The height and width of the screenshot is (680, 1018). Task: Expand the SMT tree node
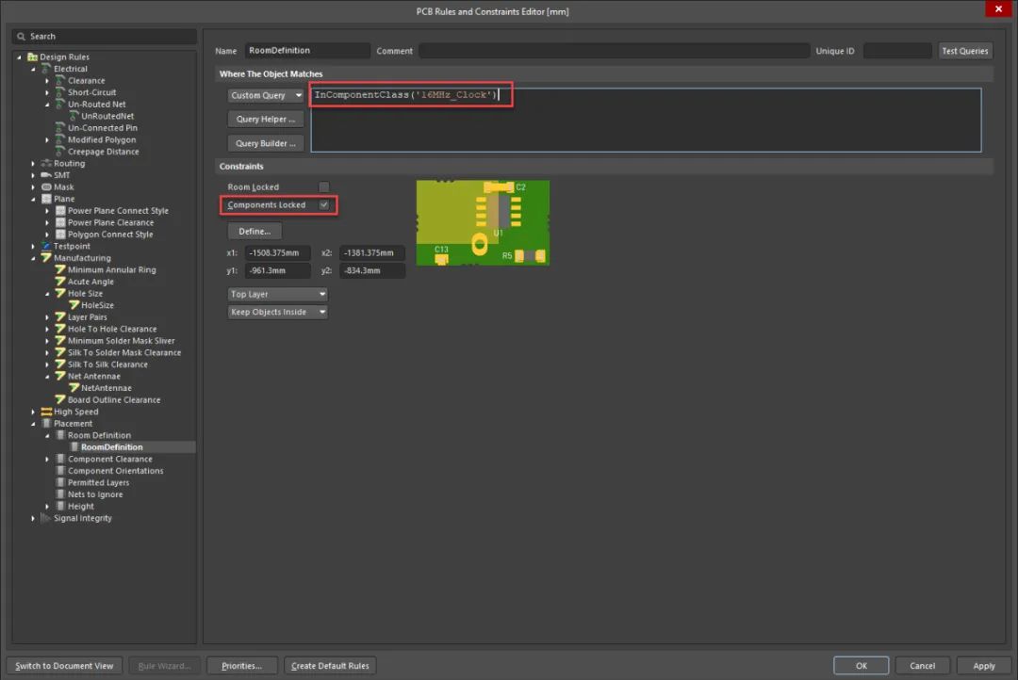coord(33,175)
